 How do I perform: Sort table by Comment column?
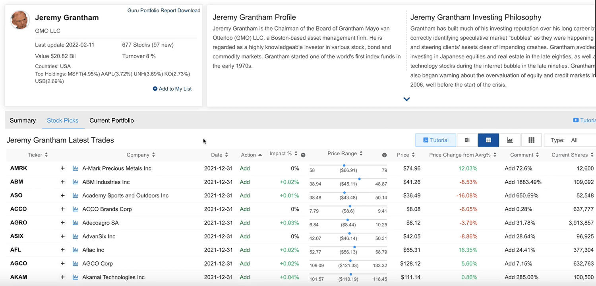(524, 155)
